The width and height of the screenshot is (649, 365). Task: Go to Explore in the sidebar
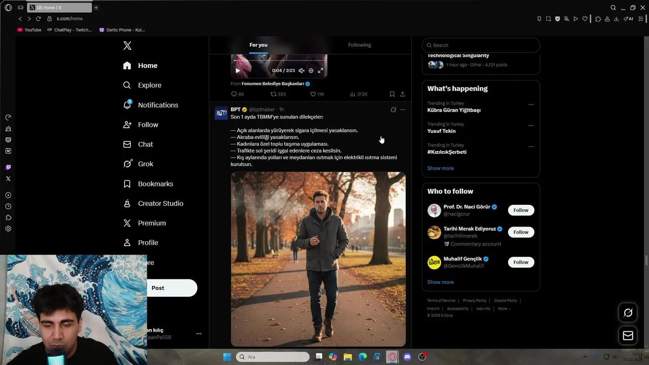[142, 85]
